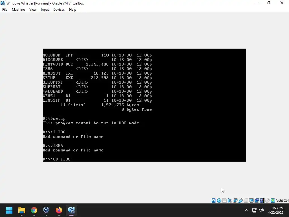Click the '0 bytes free' line

point(137,109)
